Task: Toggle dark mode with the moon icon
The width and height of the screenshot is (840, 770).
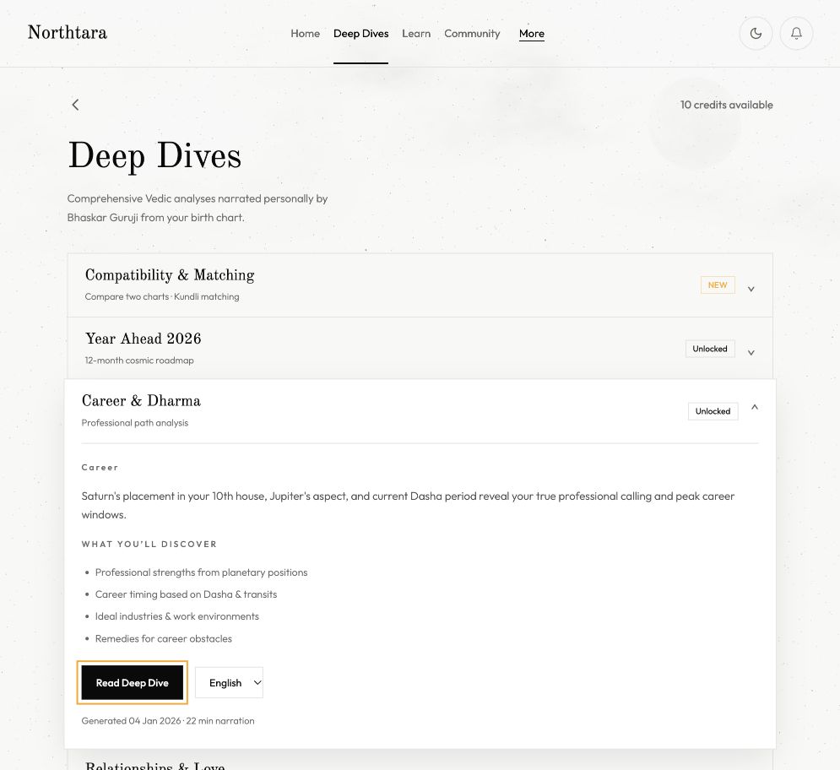Action: pos(756,33)
